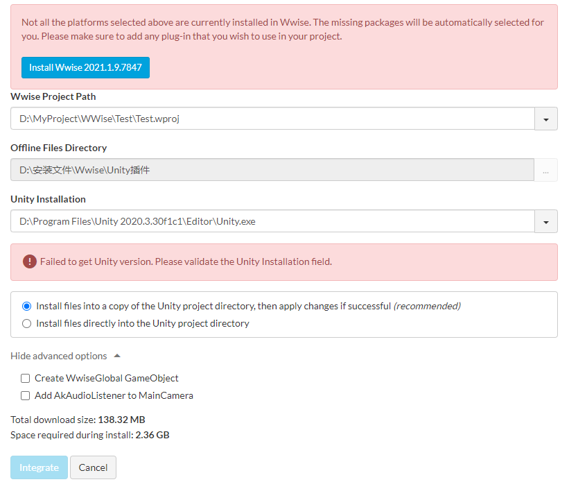This screenshot has height=482, width=569.
Task: Click the Offline Files Directory field
Action: click(272, 170)
